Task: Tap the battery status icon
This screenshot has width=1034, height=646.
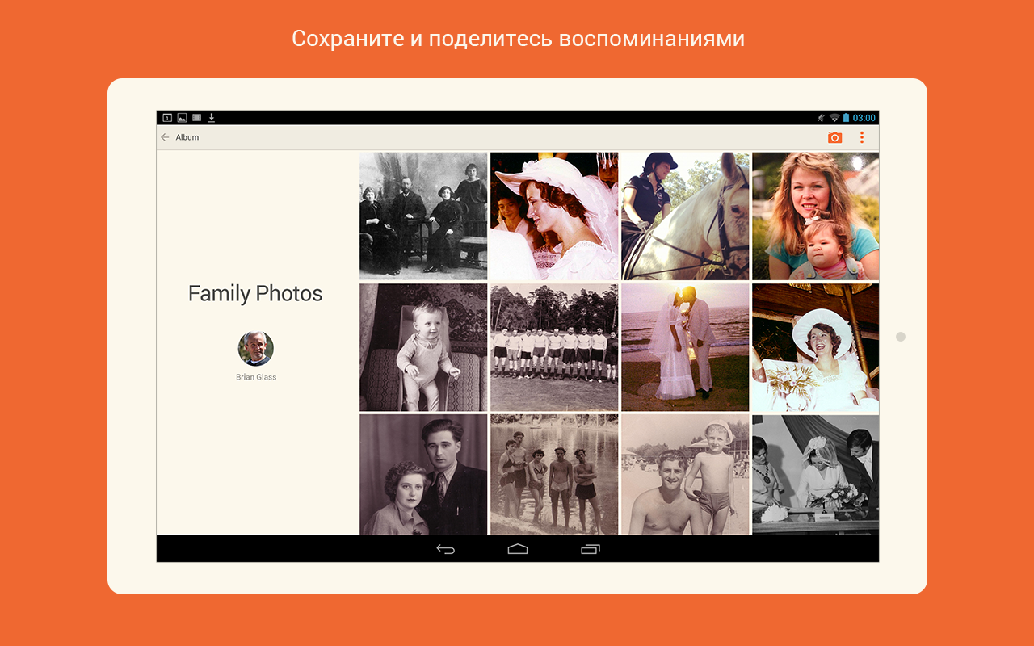Action: tap(846, 118)
